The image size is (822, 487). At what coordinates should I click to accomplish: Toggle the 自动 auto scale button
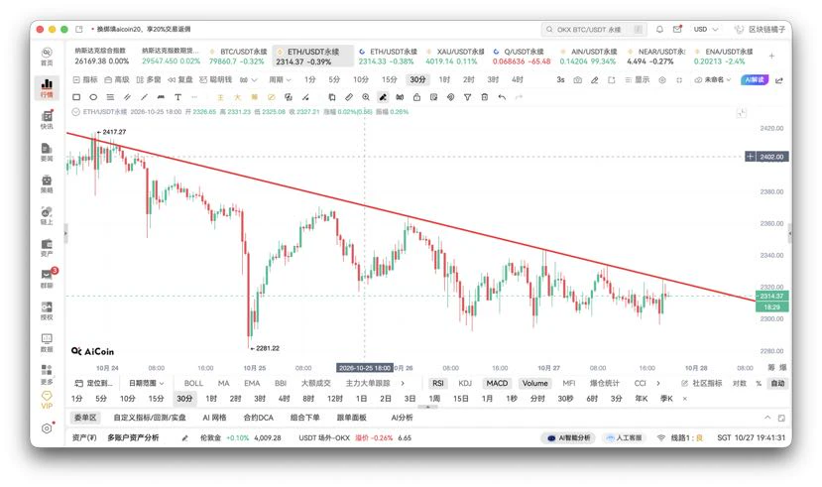coord(777,383)
